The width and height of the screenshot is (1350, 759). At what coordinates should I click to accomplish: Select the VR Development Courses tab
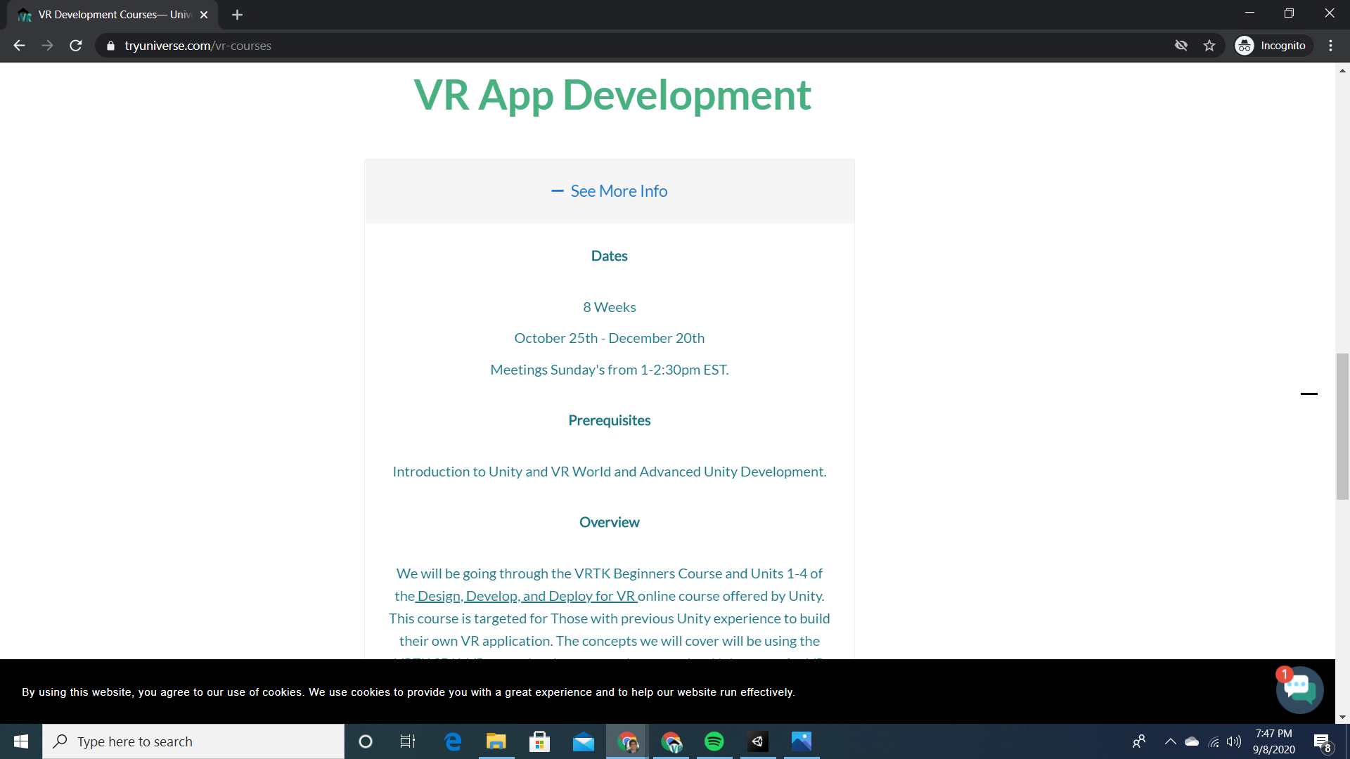112,15
